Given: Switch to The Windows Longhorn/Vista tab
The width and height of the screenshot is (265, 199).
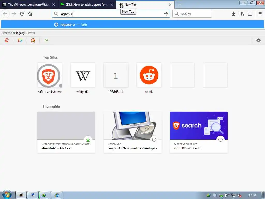Looking at the screenshot, I should (28, 5).
